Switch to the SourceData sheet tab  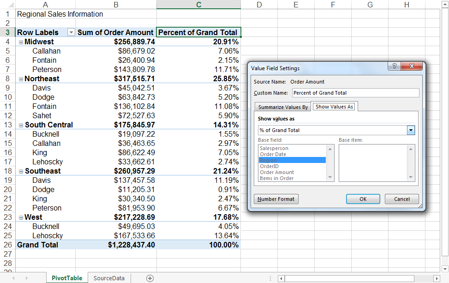click(x=109, y=277)
